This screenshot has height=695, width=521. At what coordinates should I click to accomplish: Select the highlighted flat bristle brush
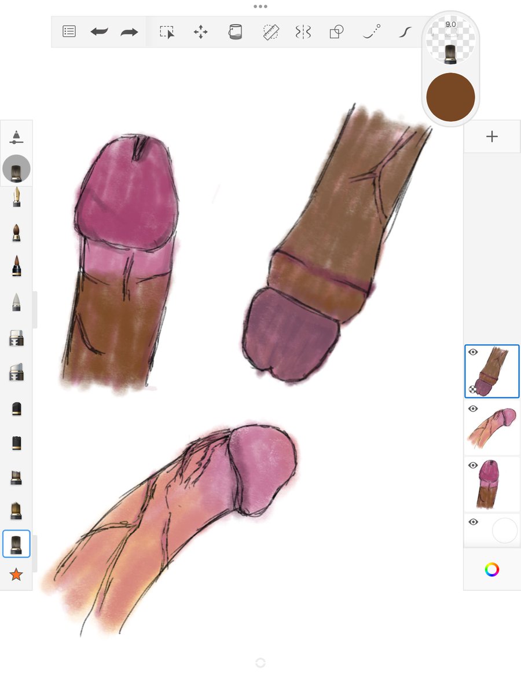16,544
